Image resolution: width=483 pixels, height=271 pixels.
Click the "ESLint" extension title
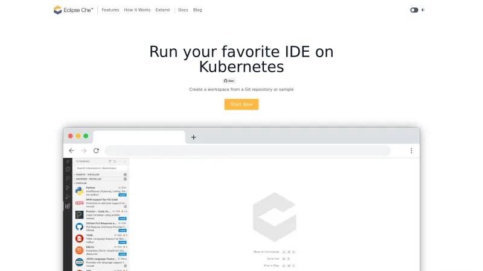point(90,247)
